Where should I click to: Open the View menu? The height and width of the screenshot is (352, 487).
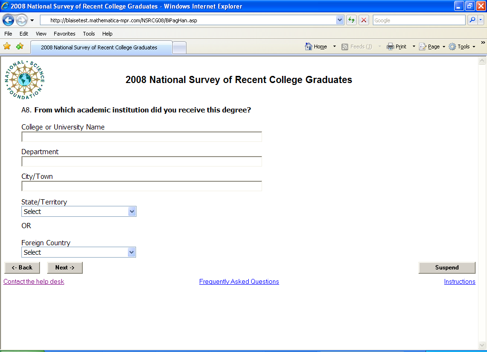click(41, 34)
